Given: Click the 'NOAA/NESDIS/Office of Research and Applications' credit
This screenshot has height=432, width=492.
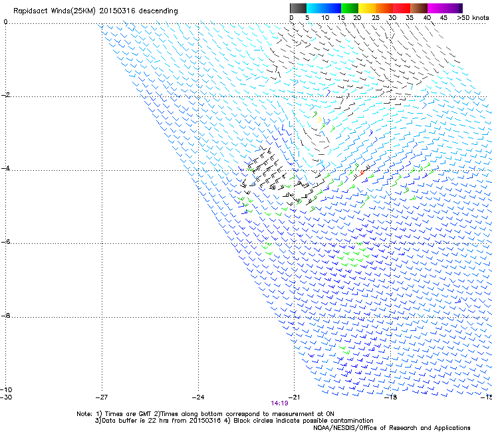Looking at the screenshot, I should (392, 428).
